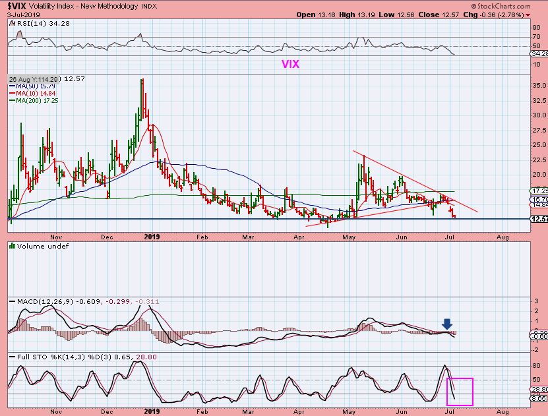Click the green MA(200) legend line marker
The width and height of the screenshot is (548, 416).
coord(13,101)
